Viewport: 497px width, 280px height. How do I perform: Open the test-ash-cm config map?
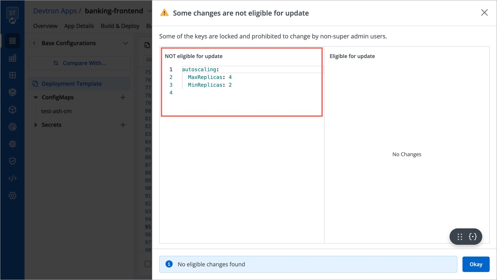(57, 111)
